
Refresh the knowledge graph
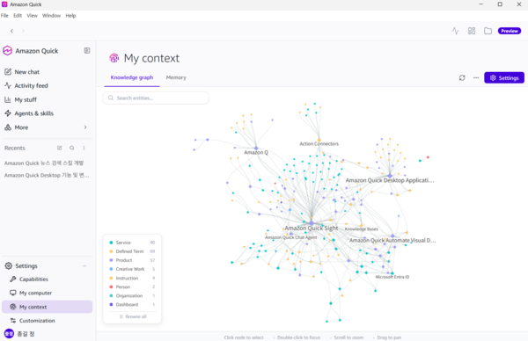tap(462, 77)
